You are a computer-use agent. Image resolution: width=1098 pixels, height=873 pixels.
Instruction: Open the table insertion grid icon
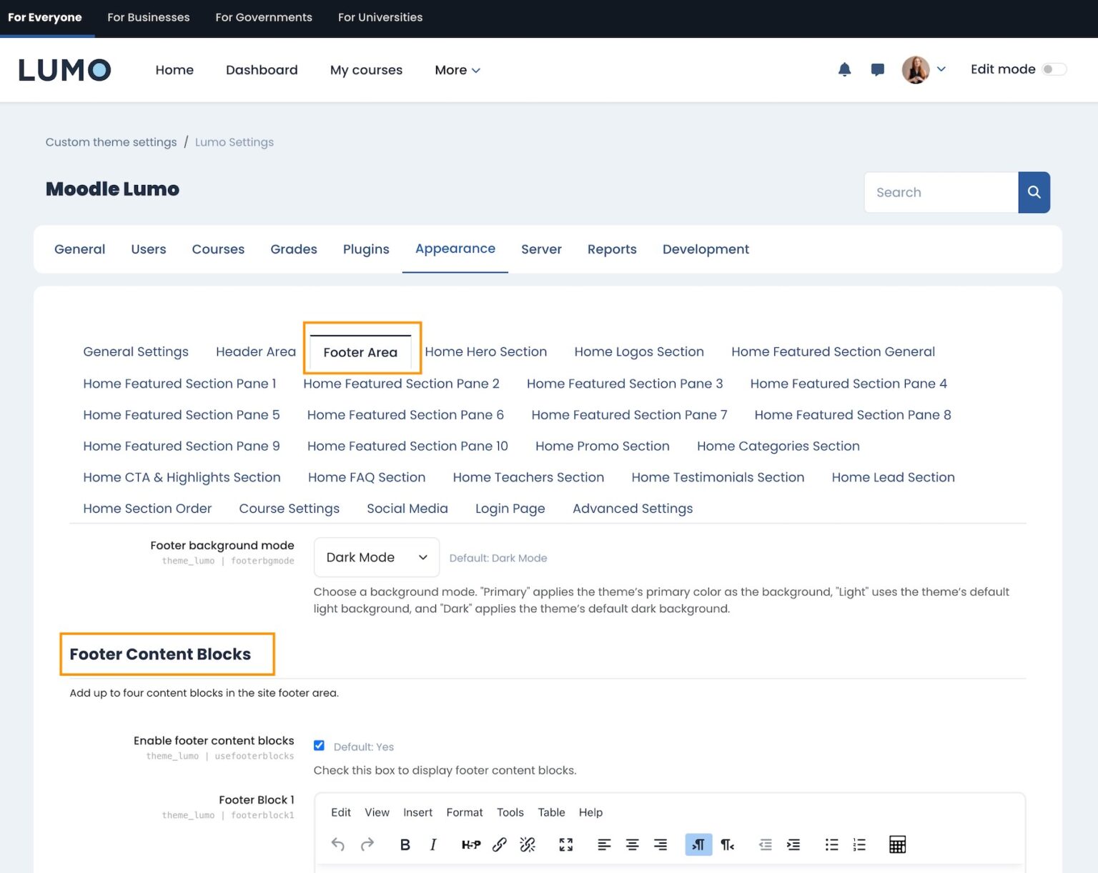point(897,844)
